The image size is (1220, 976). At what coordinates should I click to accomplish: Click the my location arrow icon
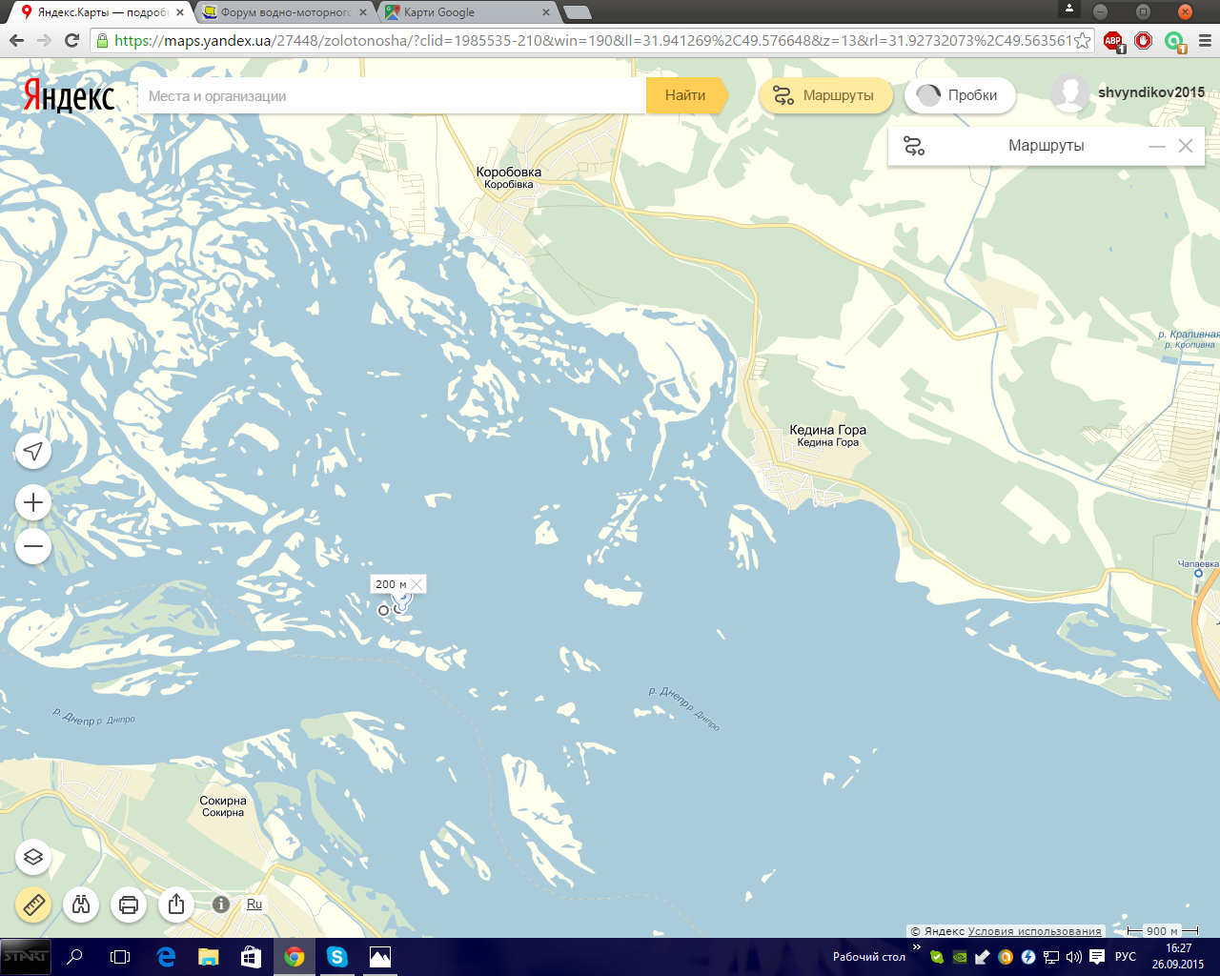tap(33, 451)
